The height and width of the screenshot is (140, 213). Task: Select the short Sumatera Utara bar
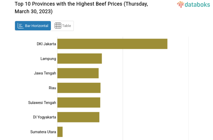click(60, 132)
